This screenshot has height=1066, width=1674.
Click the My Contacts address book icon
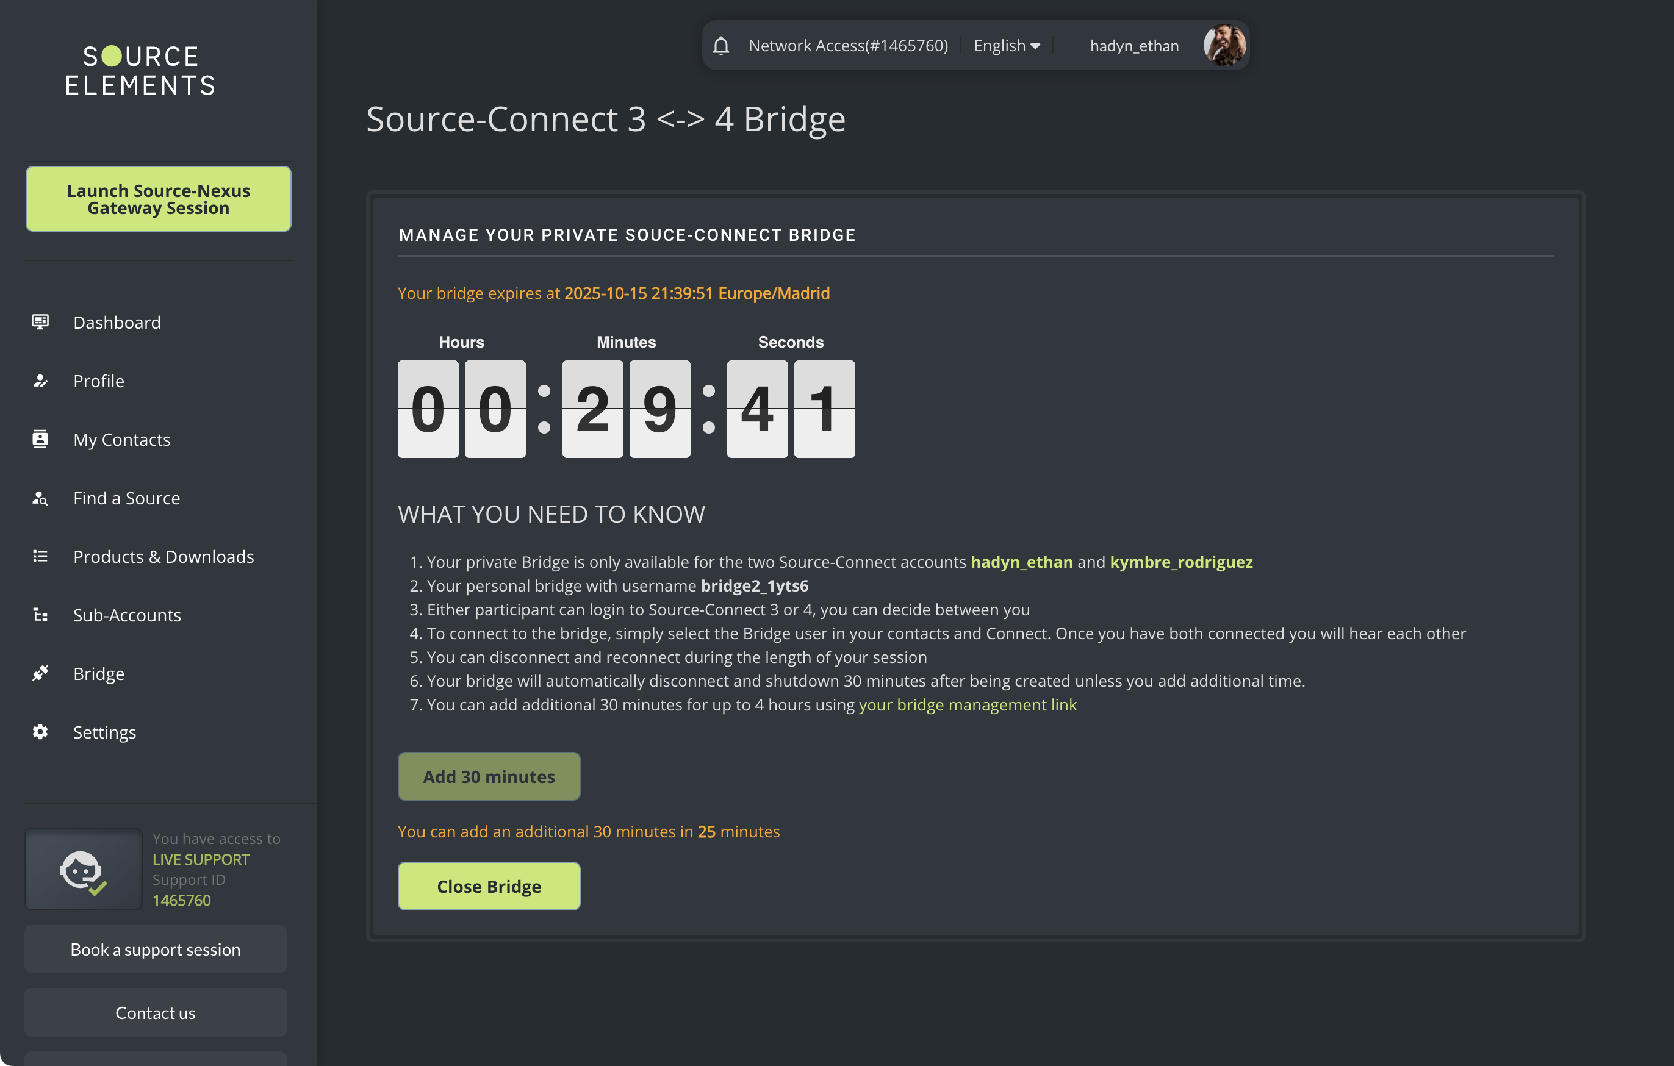pos(40,439)
